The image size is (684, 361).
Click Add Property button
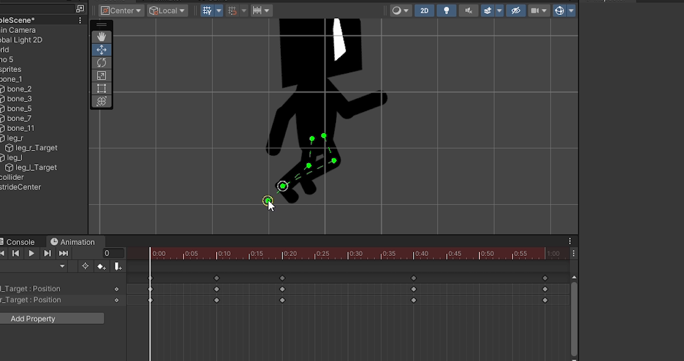[52, 318]
